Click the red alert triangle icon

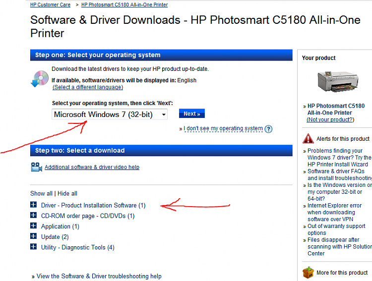point(308,139)
